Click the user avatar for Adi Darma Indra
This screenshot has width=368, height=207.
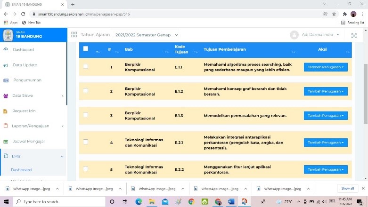pyautogui.click(x=294, y=35)
